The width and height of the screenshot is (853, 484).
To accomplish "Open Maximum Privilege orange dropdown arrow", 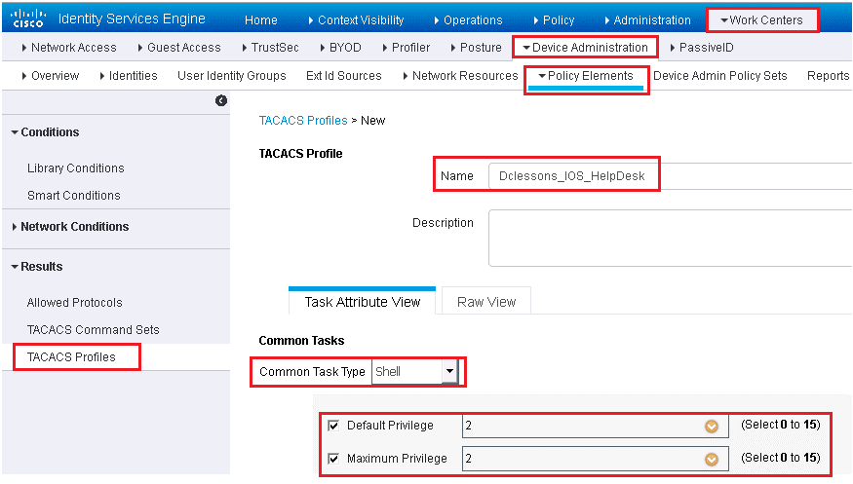I will point(712,460).
